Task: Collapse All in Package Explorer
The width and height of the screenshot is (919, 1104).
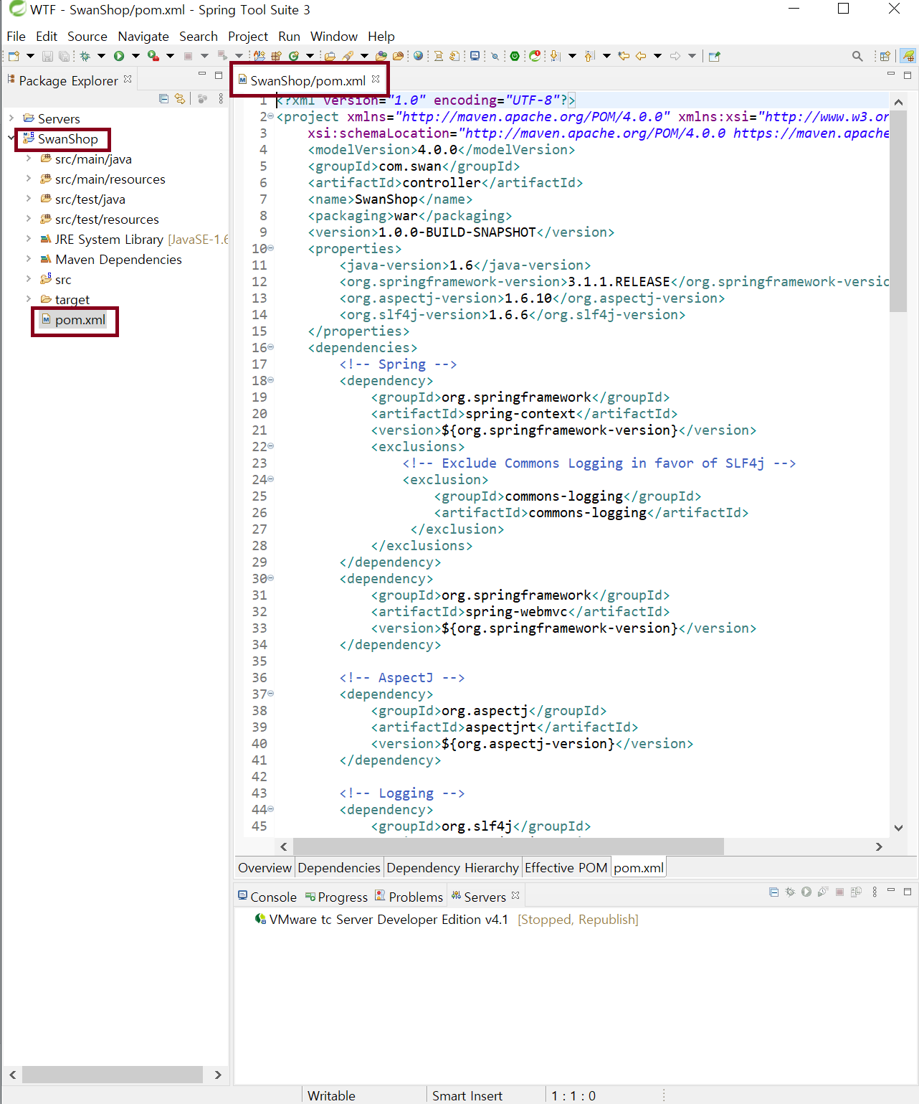Action: coord(163,99)
